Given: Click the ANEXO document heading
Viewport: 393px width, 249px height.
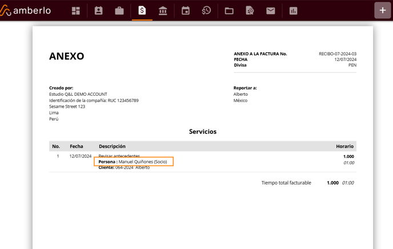Looking at the screenshot, I should tap(66, 56).
